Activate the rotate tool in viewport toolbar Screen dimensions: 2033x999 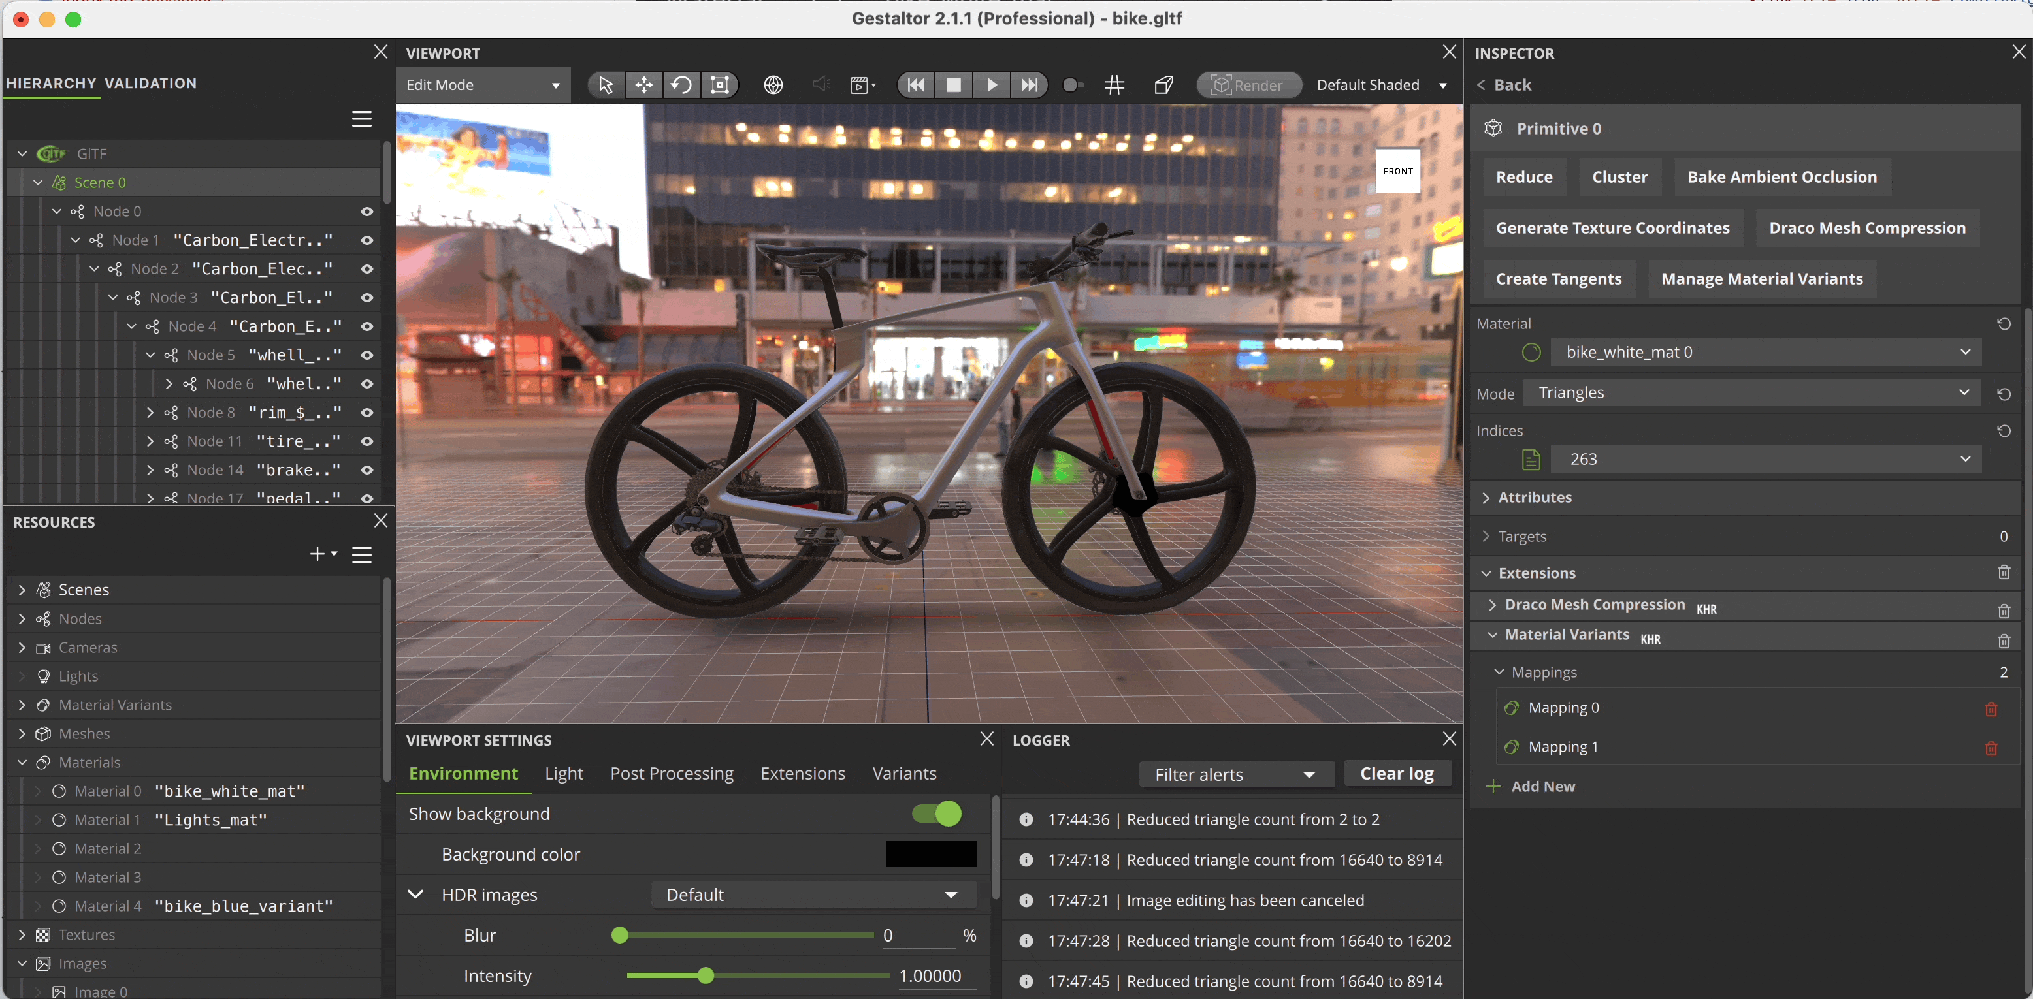[x=681, y=86]
